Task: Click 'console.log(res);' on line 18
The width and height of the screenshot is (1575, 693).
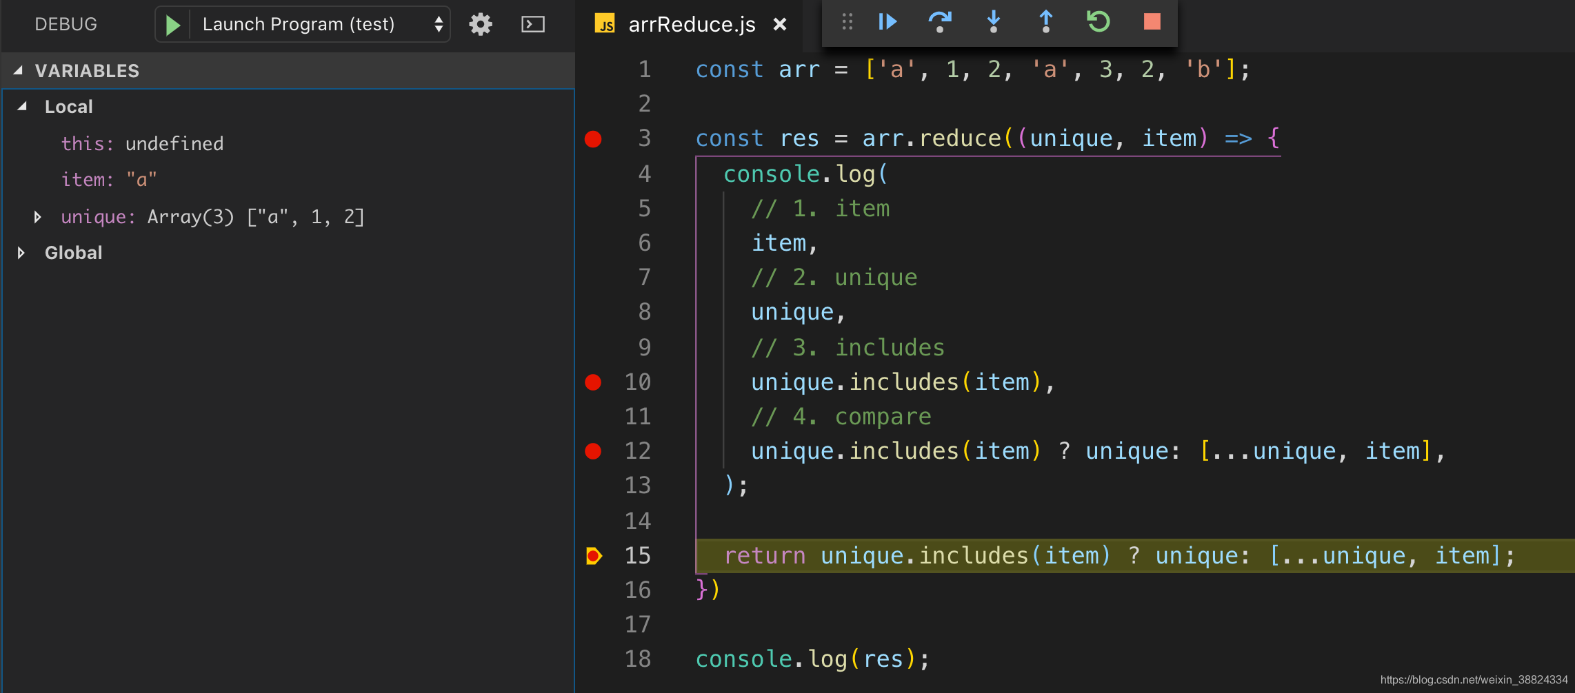Action: [x=813, y=659]
